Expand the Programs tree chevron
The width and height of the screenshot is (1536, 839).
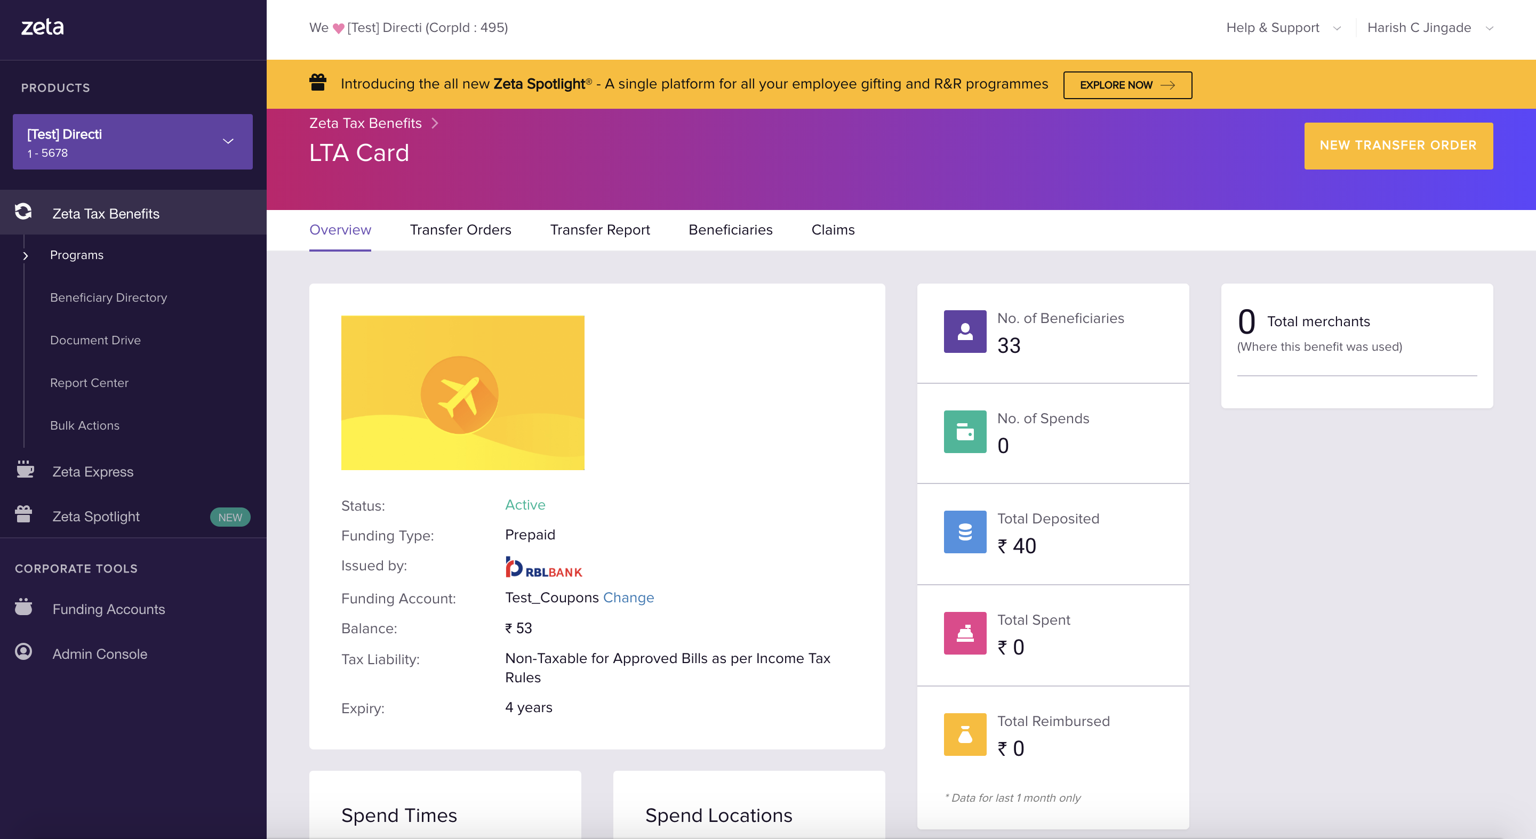25,256
